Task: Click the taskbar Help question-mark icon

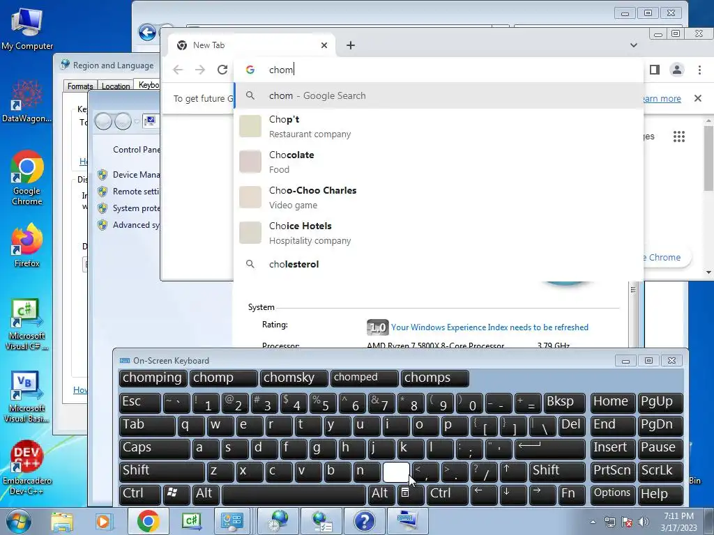Action: 364,521
